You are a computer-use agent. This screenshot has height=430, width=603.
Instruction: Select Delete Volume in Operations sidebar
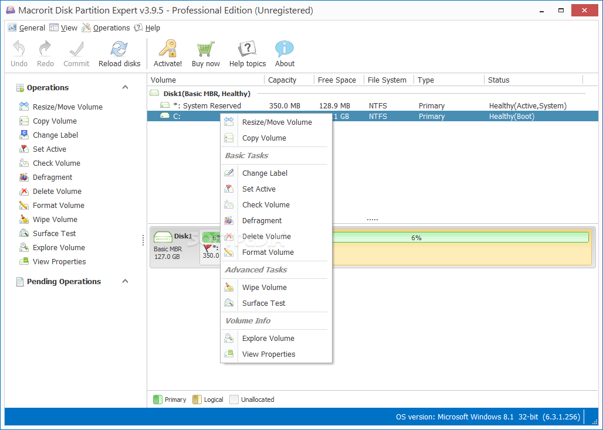50,191
